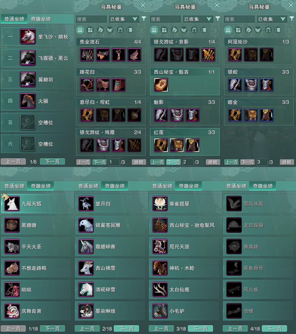Click 下一页 button beside the 1/6 indicator
The image size is (296, 334).
[53, 161]
